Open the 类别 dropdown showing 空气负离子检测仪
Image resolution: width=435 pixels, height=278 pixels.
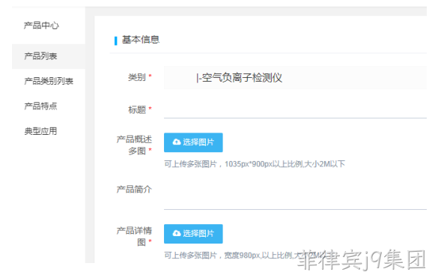[x=295, y=77]
